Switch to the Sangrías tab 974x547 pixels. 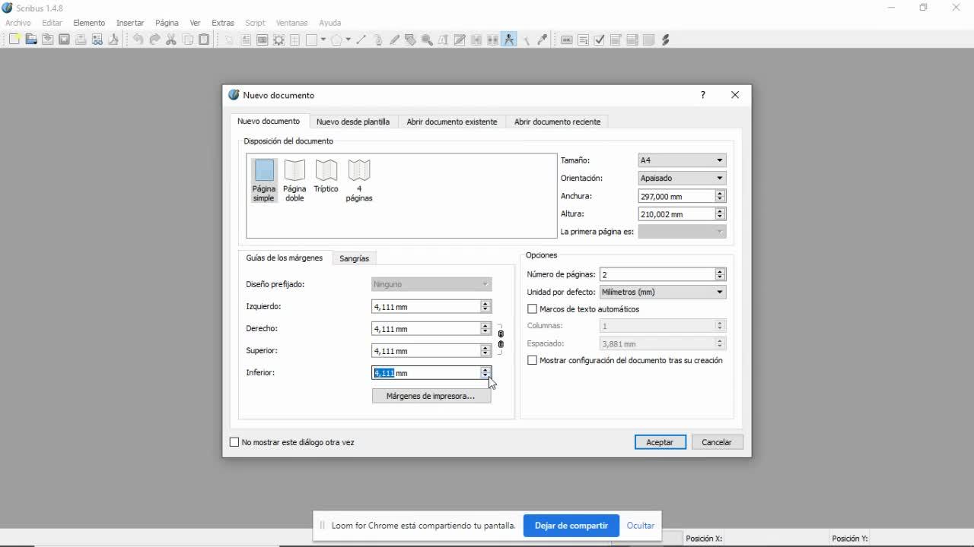tap(354, 258)
